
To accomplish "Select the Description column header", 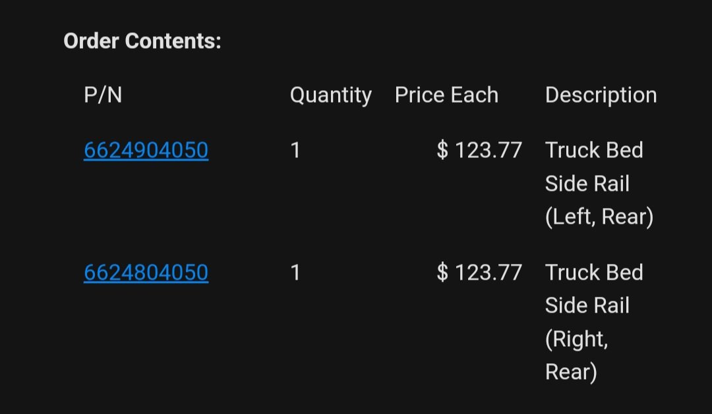I will [x=601, y=95].
